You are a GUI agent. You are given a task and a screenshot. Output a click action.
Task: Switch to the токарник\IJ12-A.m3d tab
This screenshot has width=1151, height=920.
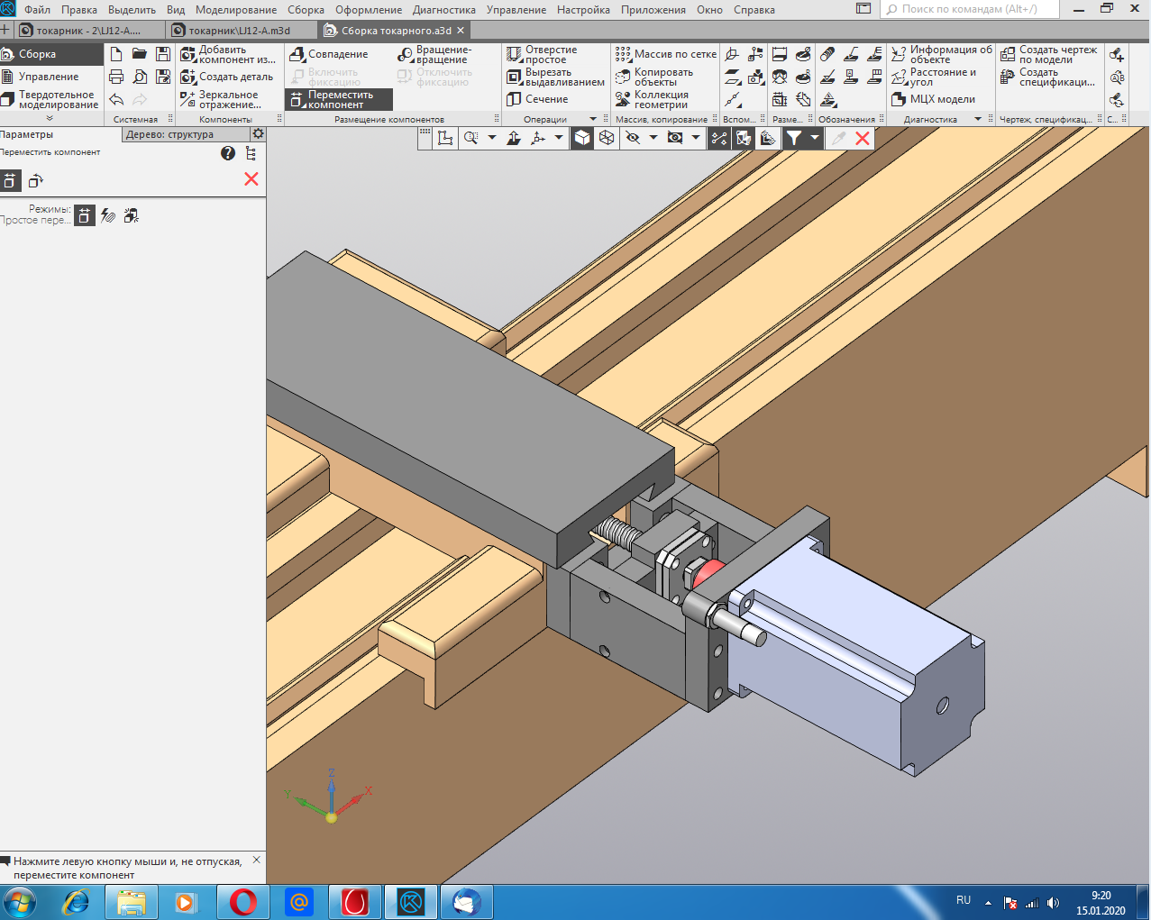[240, 31]
